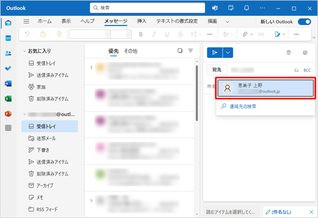Launch PowerPoint from the sidebar
The height and width of the screenshot is (218, 318).
(x=8, y=114)
